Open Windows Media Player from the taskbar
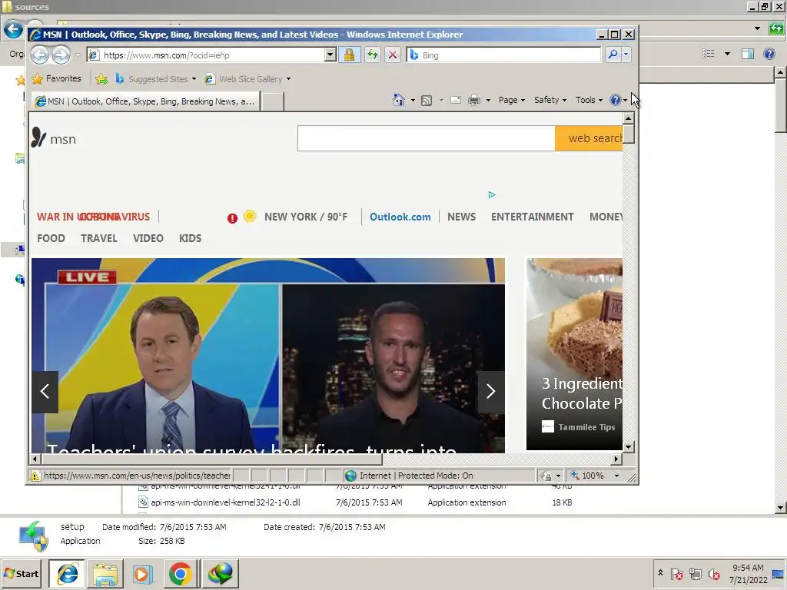This screenshot has height=590, width=787. tap(142, 573)
